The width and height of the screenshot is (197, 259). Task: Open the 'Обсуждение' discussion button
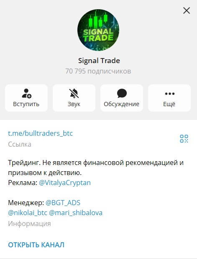[x=122, y=98]
